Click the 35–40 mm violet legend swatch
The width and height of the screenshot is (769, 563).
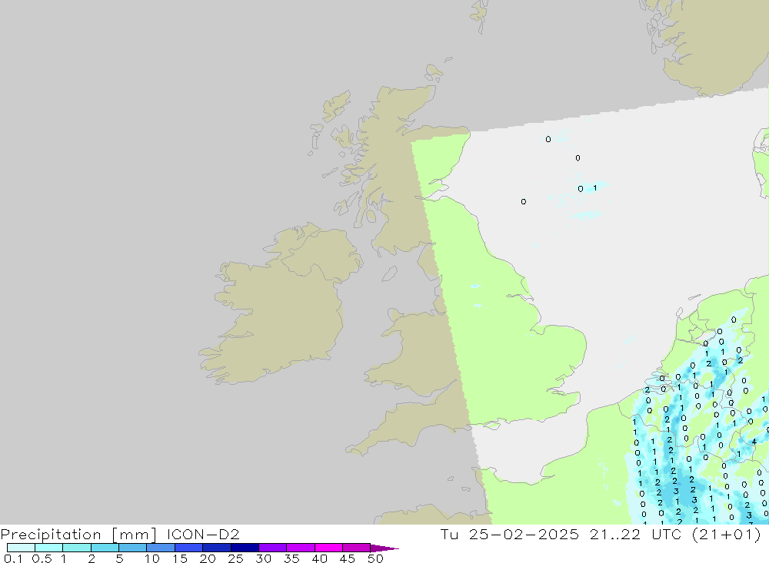[300, 548]
